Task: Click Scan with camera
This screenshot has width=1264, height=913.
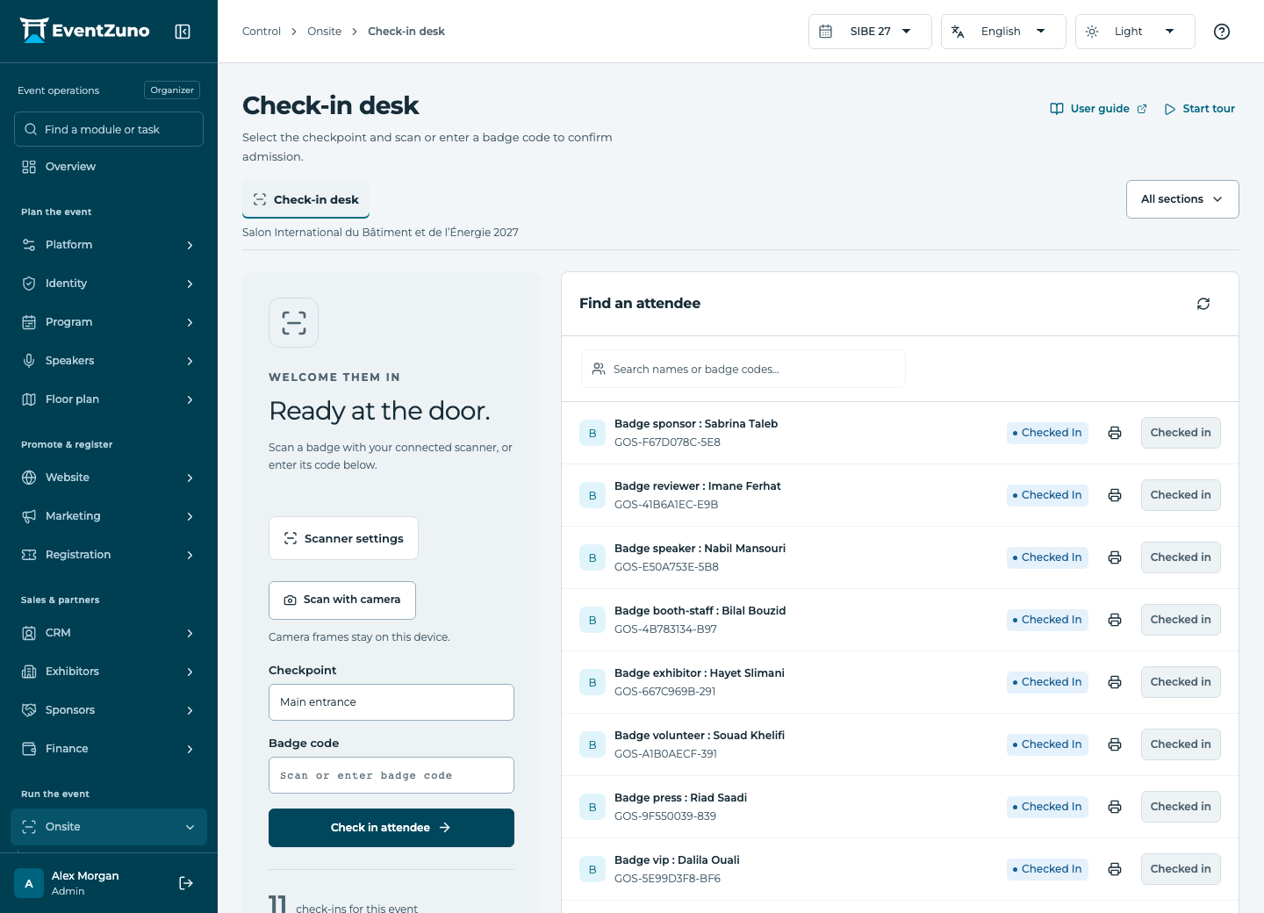Action: (x=342, y=600)
